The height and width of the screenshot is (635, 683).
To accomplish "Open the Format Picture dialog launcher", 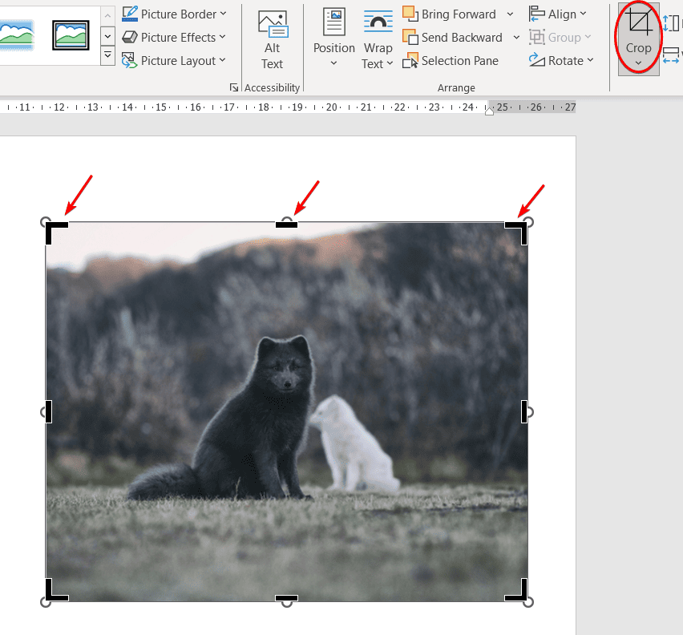I will pyautogui.click(x=234, y=87).
